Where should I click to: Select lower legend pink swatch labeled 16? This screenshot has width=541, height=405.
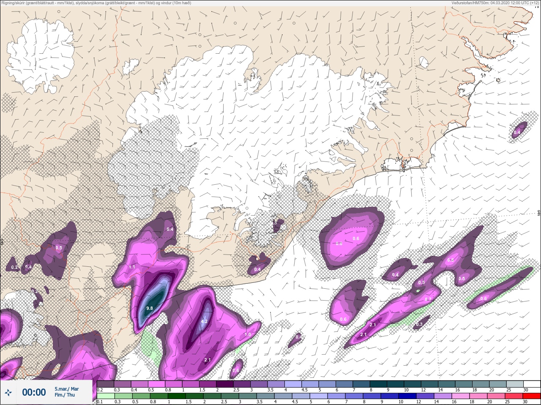[461, 396]
